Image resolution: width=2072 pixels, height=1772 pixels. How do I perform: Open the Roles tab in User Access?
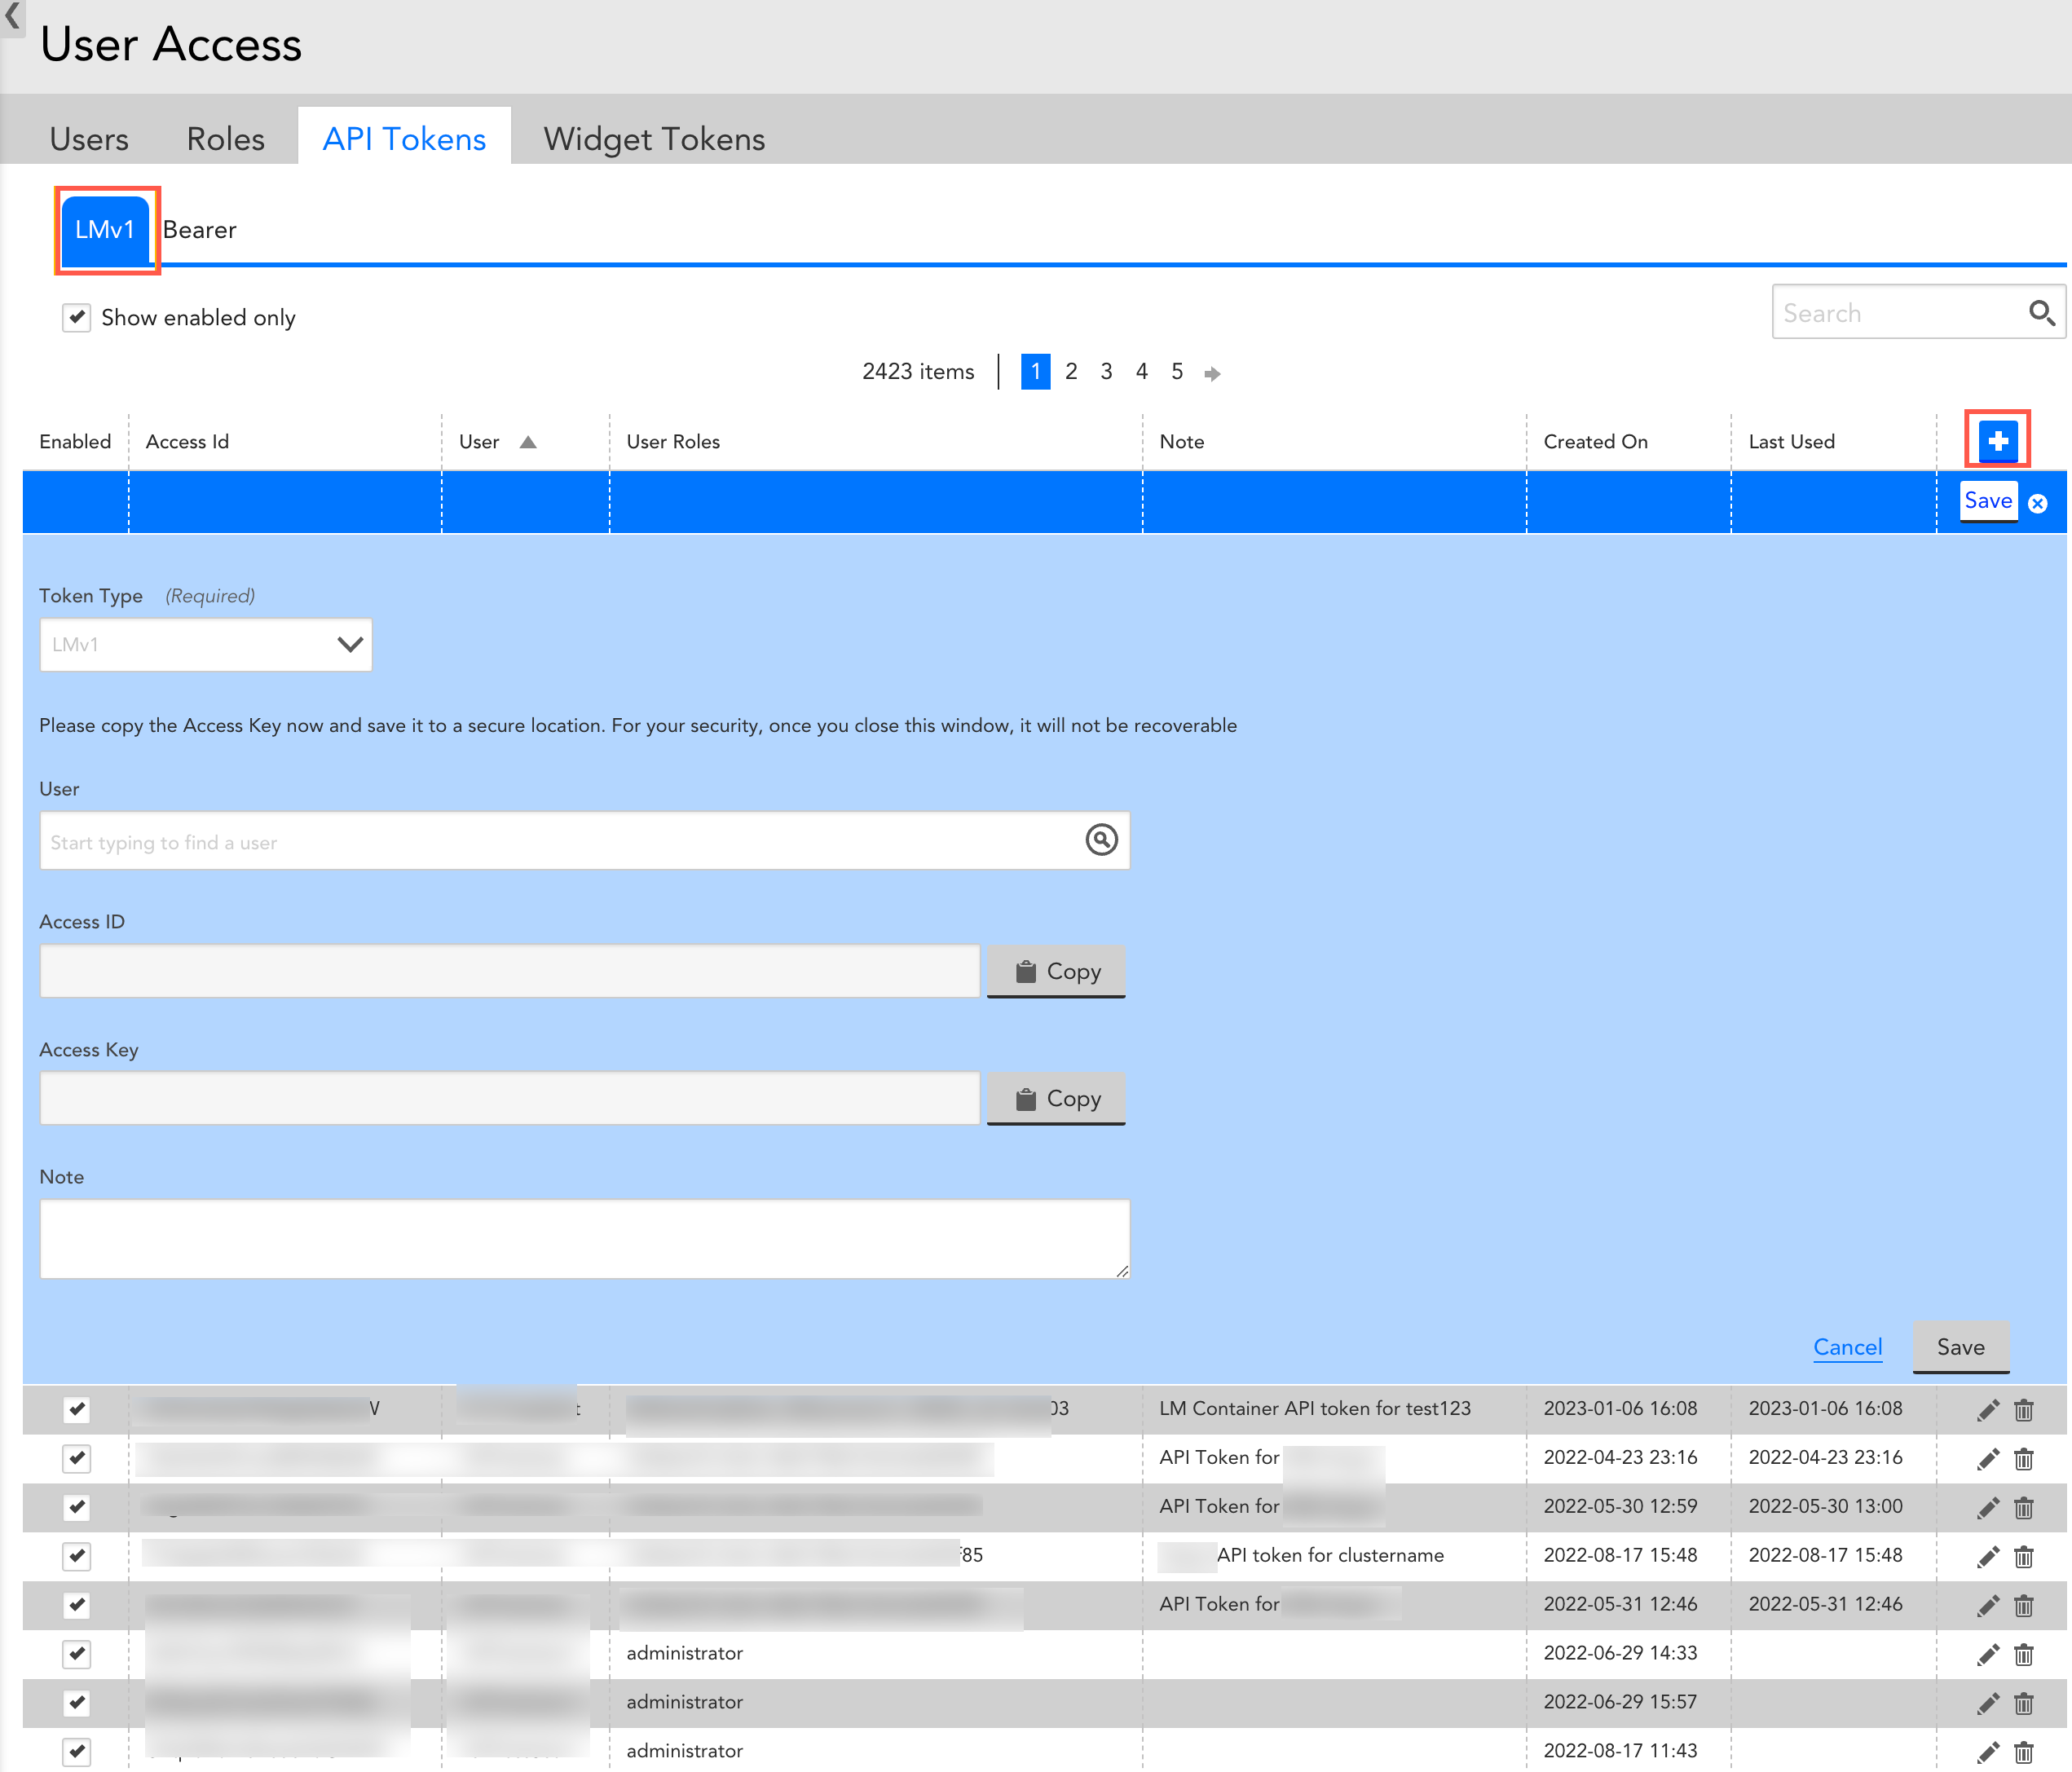coord(225,137)
